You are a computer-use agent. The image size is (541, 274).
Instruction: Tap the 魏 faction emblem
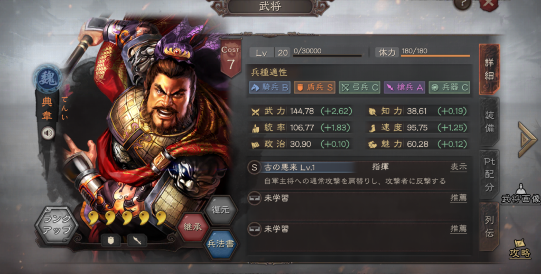coord(48,80)
